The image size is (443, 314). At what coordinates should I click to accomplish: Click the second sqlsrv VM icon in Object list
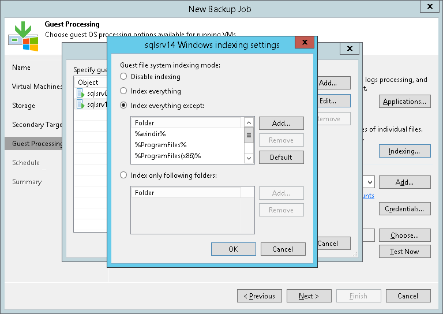(x=81, y=104)
